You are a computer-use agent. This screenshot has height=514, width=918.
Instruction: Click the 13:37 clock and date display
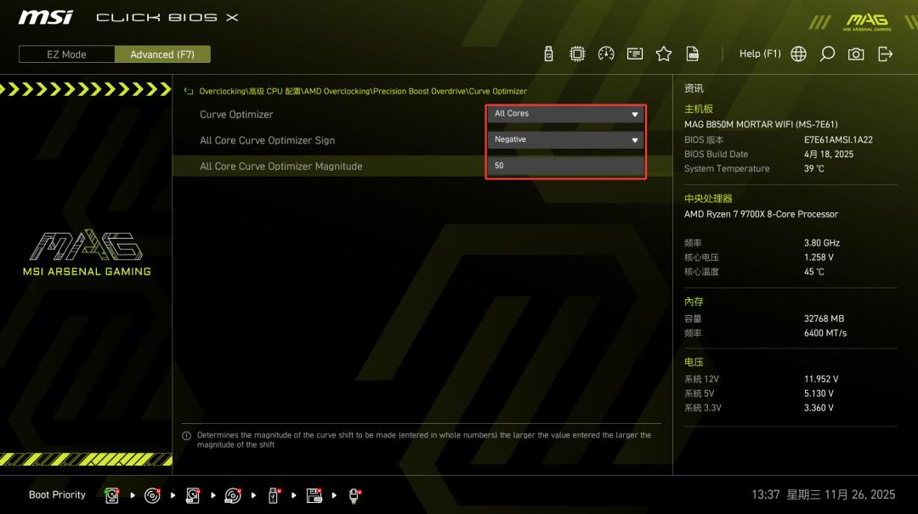coord(823,495)
